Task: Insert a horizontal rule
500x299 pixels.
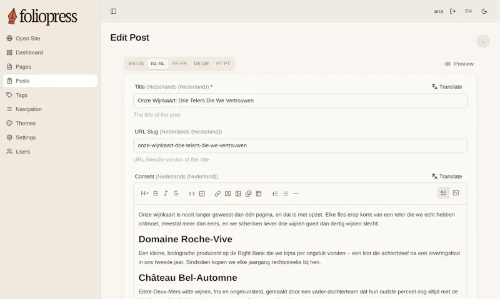Action: pyautogui.click(x=296, y=194)
